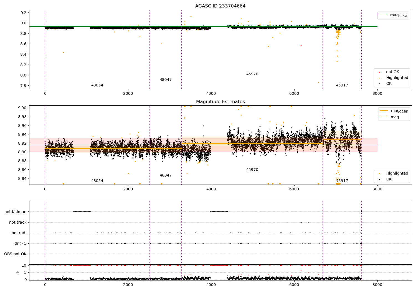Click the 9.2 y-axis tick in top plot
This screenshot has width=416, height=291.
pyautogui.click(x=24, y=13)
